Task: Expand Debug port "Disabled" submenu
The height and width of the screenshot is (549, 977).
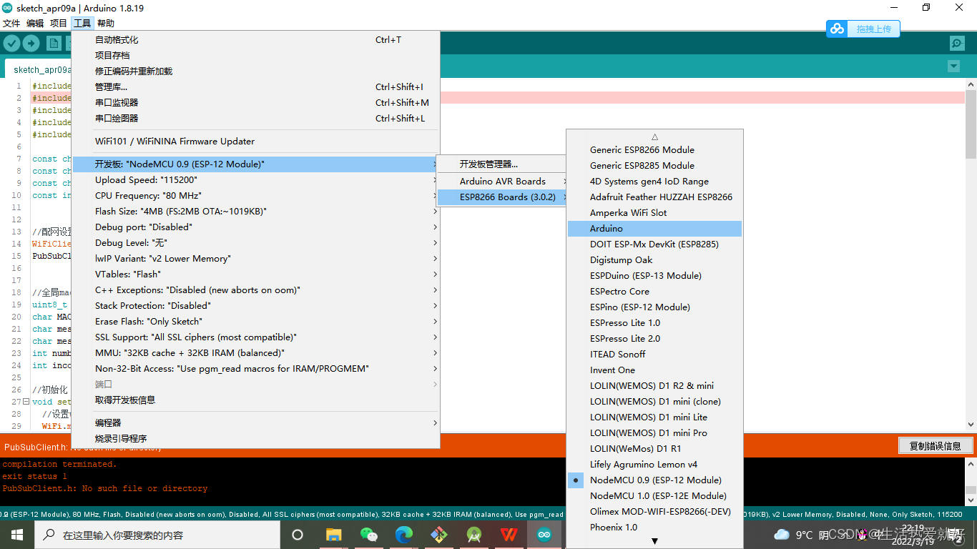Action: [255, 227]
